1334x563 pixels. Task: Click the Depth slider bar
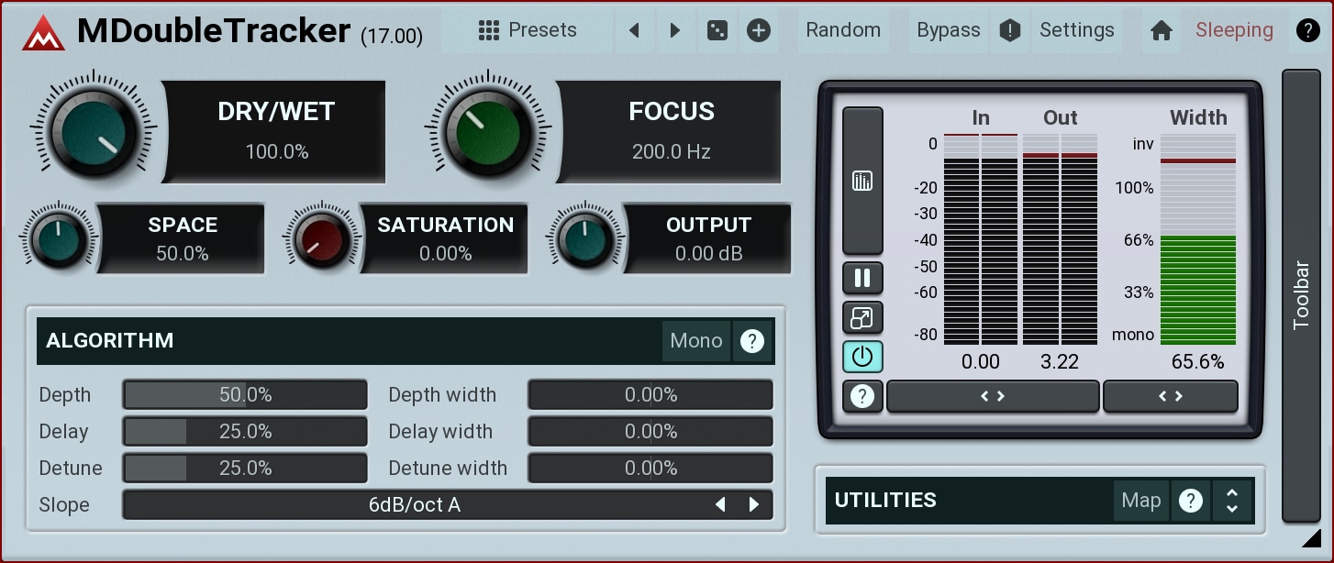pyautogui.click(x=245, y=395)
